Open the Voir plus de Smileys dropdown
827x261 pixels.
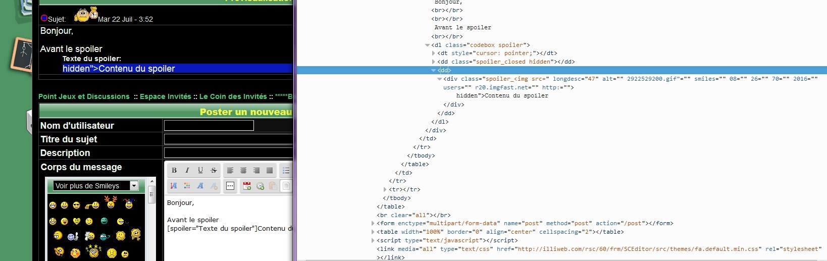click(96, 186)
